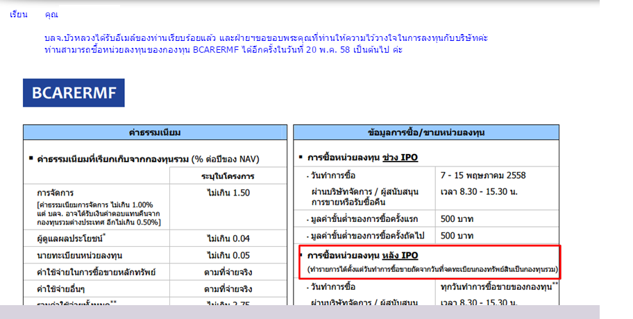
Task: Click the มูลค่าขั้นต่ำของการซื้อครั้งถัดไป label
Action: tap(367, 236)
